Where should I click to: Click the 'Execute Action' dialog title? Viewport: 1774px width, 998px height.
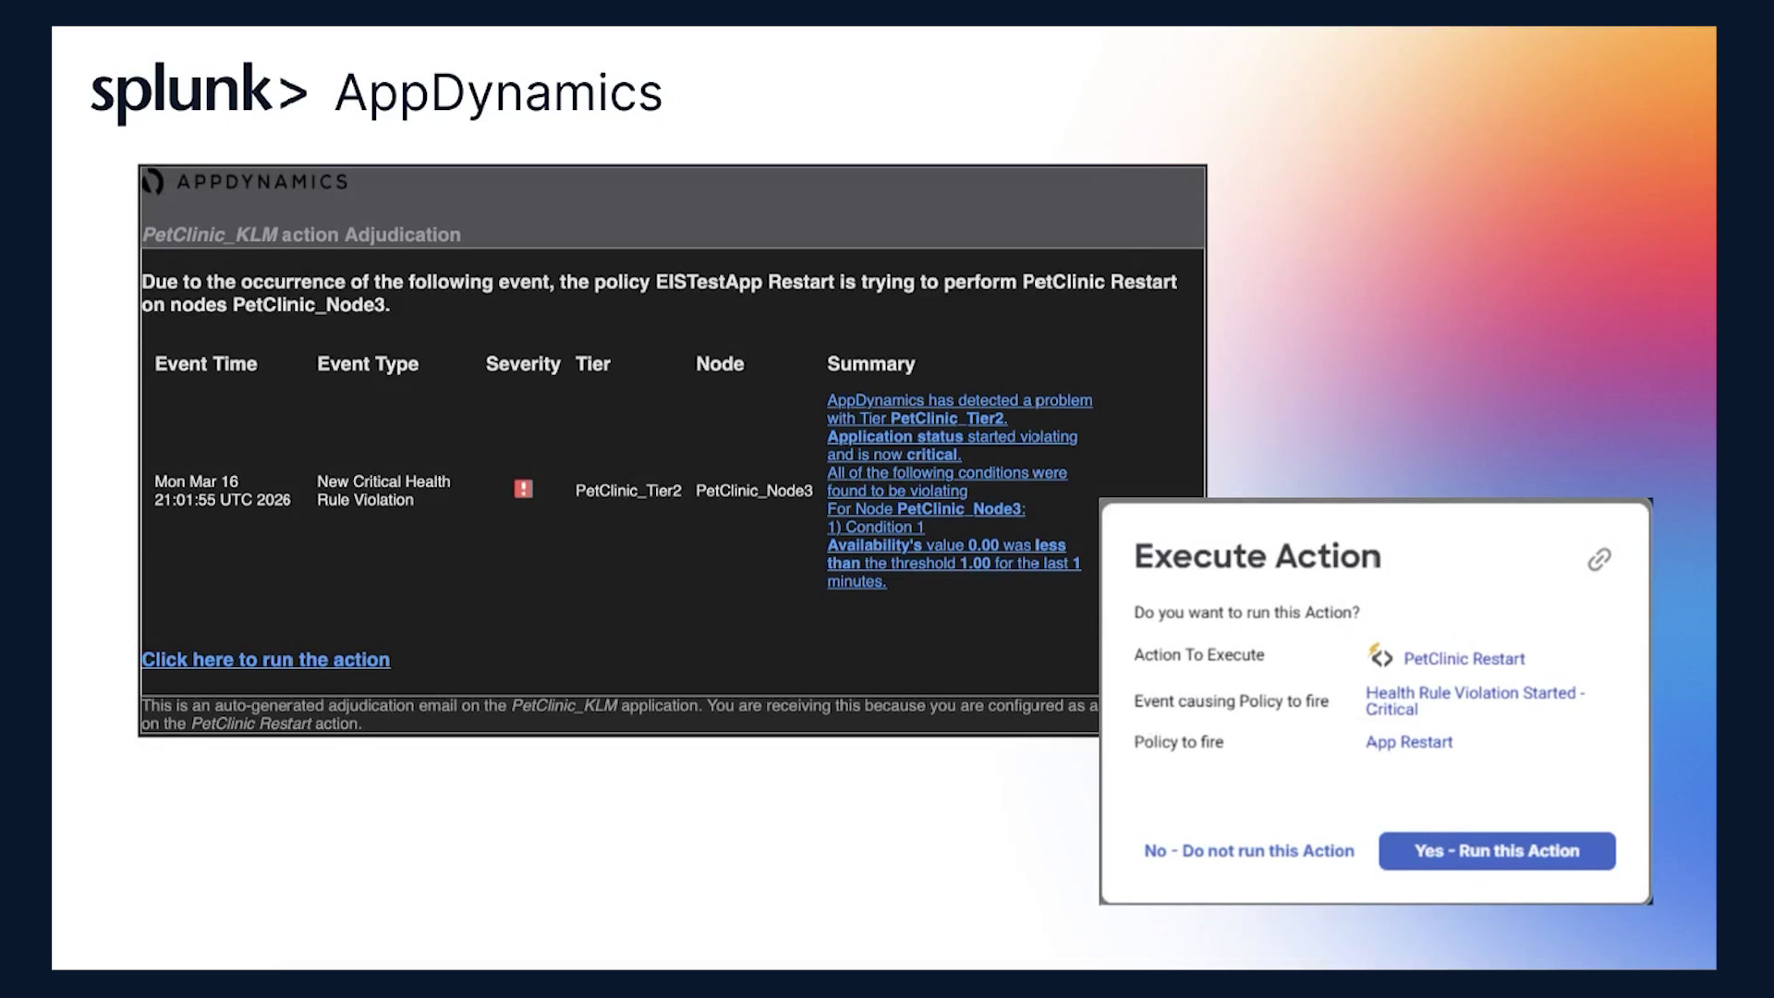pyautogui.click(x=1258, y=556)
